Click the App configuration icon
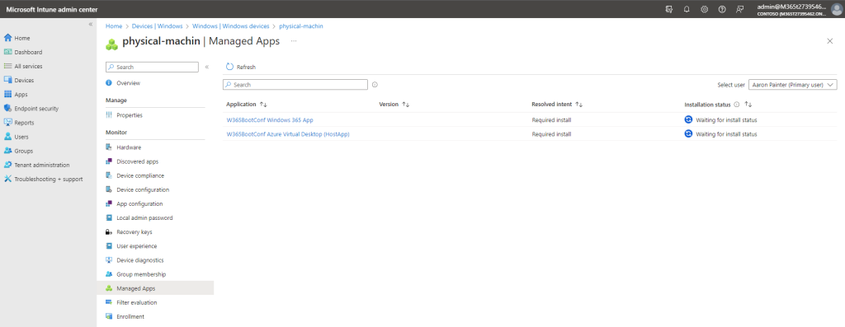Viewport: 845px width, 327px height. point(109,203)
